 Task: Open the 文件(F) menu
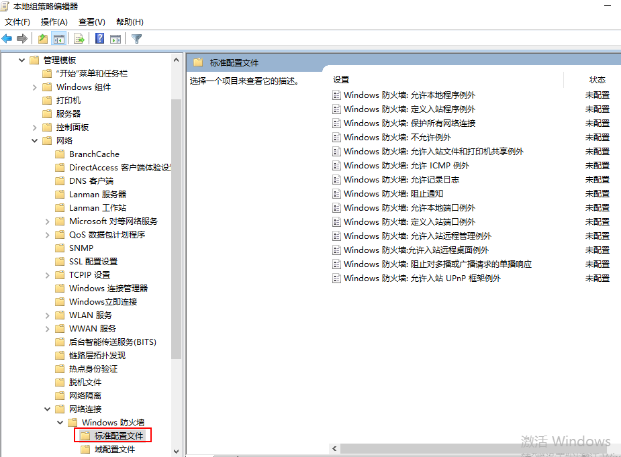click(17, 21)
